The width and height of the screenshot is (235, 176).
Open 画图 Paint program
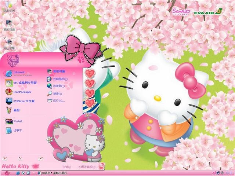(12, 110)
